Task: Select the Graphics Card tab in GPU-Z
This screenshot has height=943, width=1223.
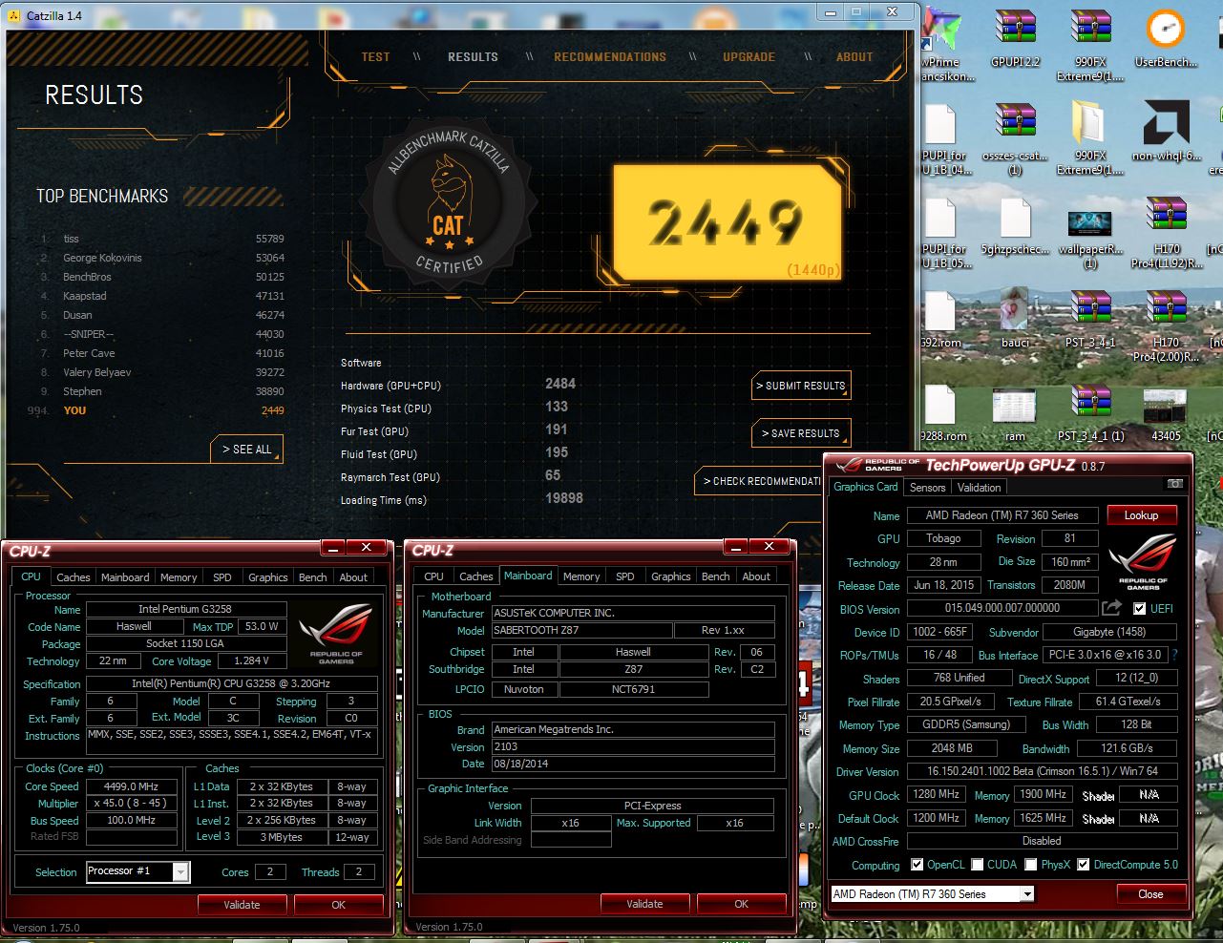Action: pos(865,487)
